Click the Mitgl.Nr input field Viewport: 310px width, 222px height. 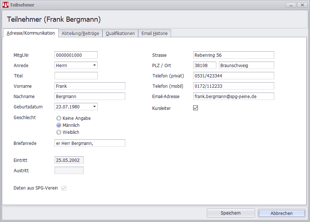(76, 55)
